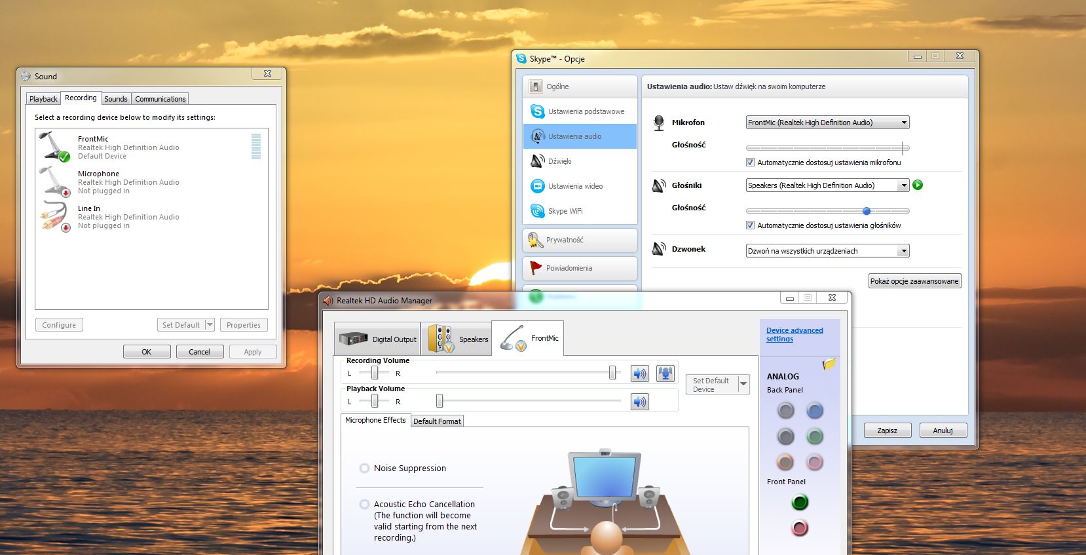Image resolution: width=1086 pixels, height=555 pixels.
Task: Click the blue back panel jack
Action: click(815, 411)
